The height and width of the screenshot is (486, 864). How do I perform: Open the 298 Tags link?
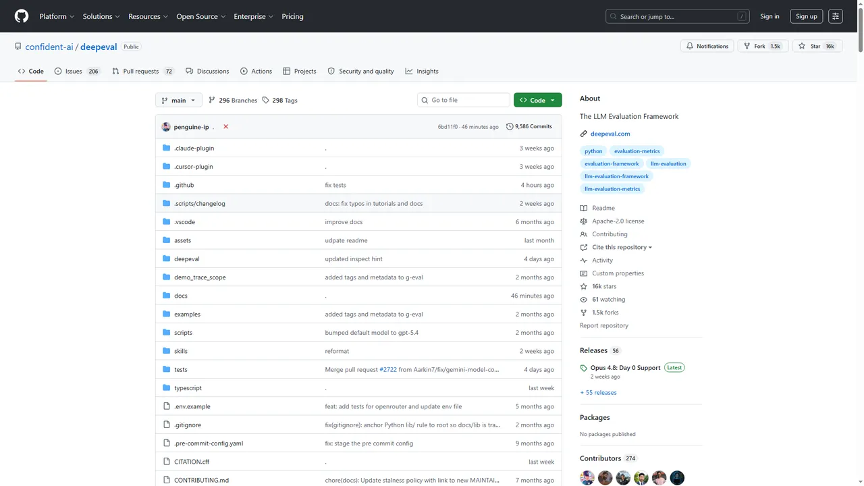click(x=280, y=100)
